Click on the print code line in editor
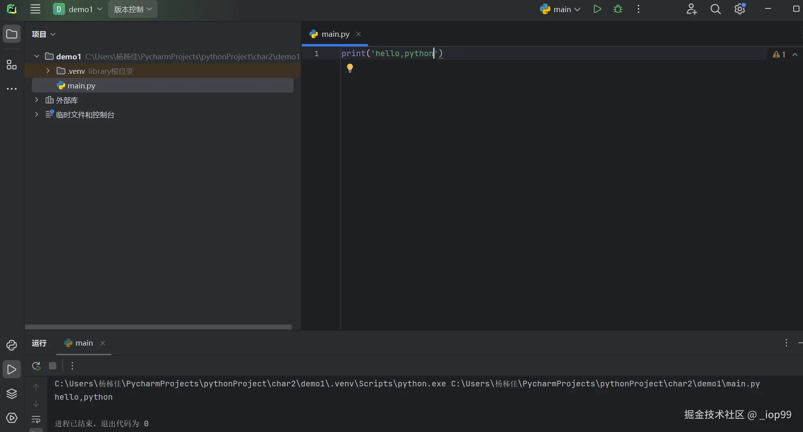 [x=392, y=53]
